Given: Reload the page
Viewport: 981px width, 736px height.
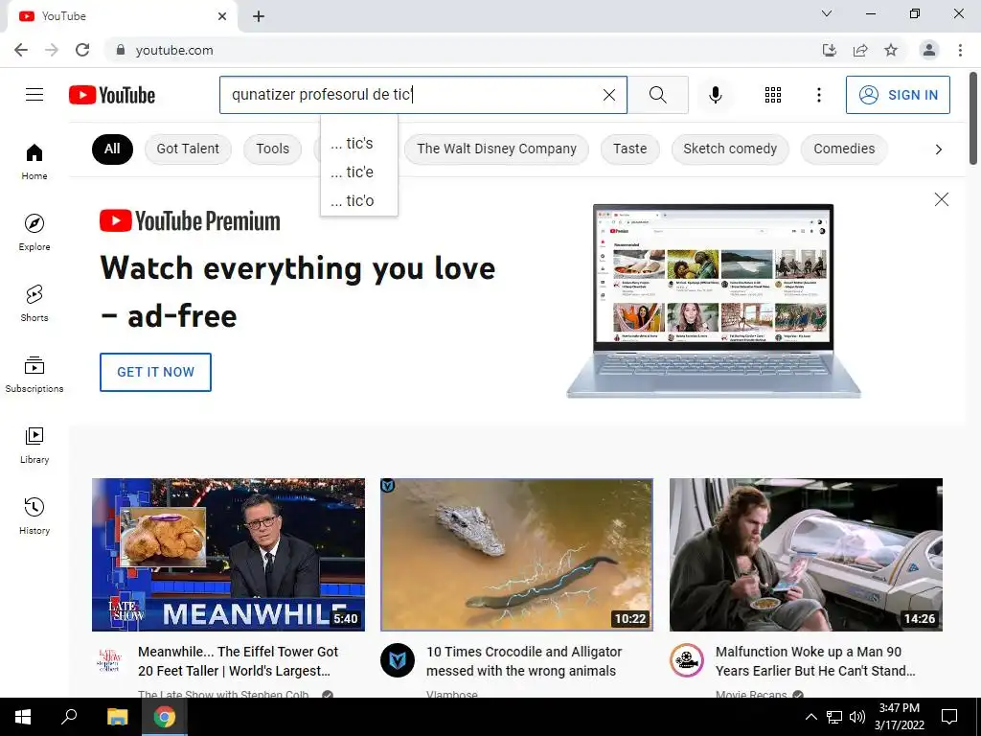Looking at the screenshot, I should [82, 50].
